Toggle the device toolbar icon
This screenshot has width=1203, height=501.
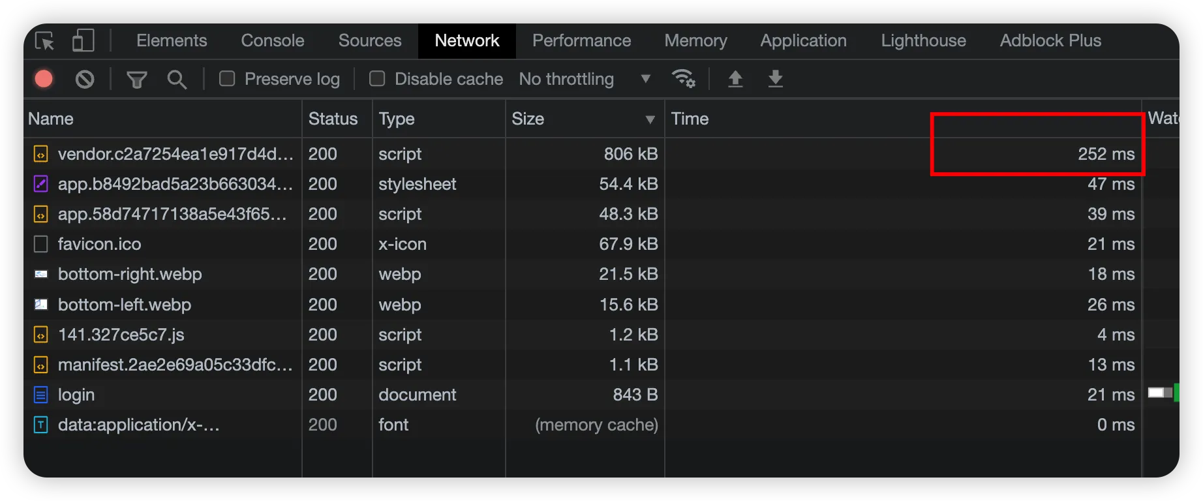click(83, 40)
